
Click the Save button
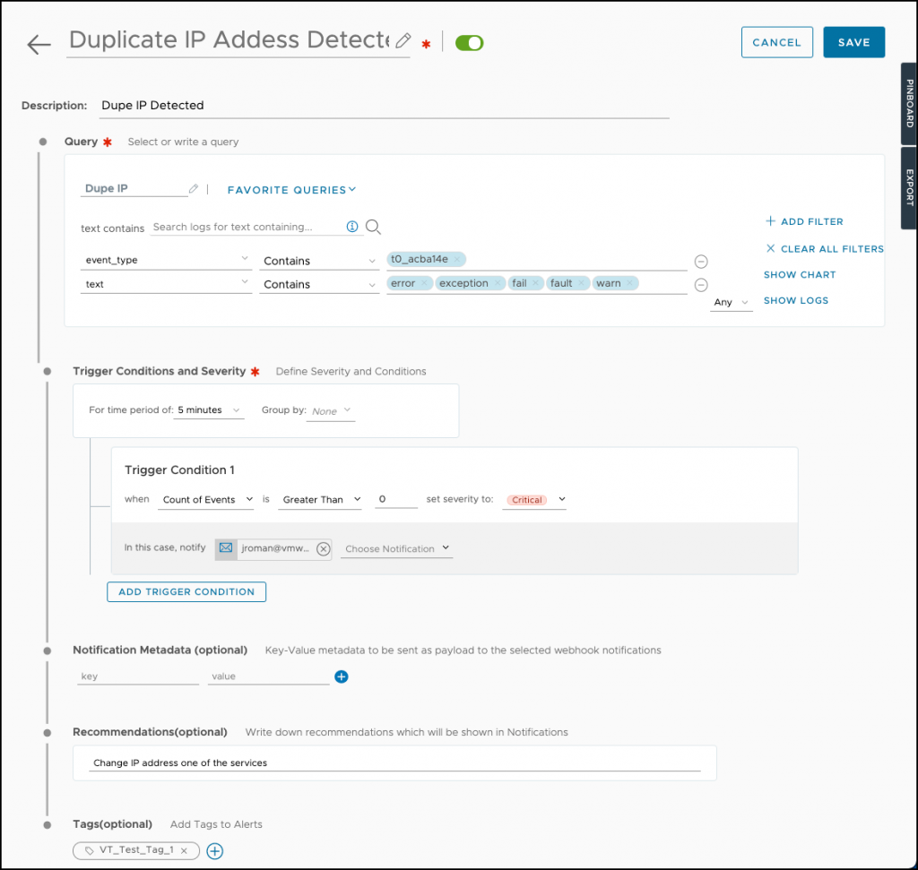853,42
